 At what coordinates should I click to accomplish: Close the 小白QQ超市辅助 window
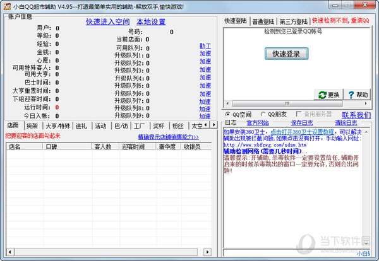(365, 5)
